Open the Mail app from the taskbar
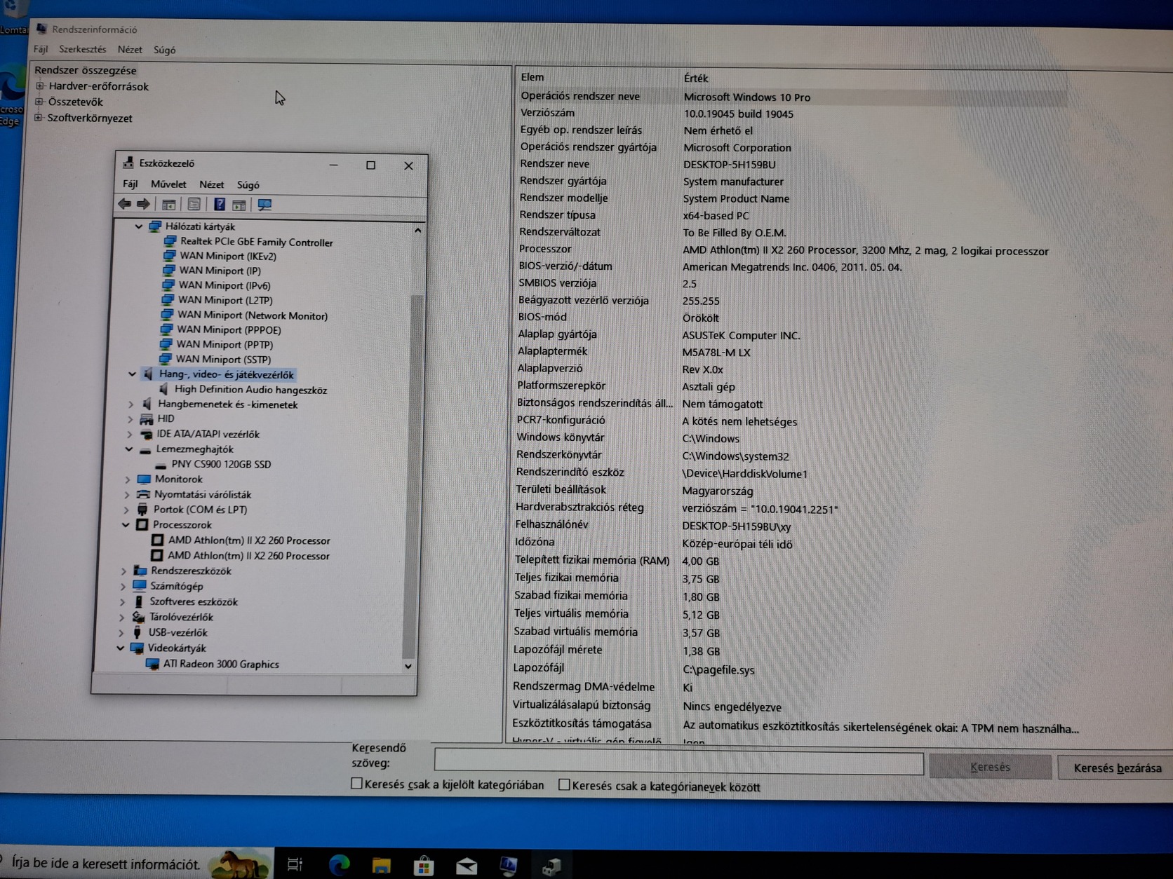Image resolution: width=1173 pixels, height=879 pixels. tap(466, 866)
